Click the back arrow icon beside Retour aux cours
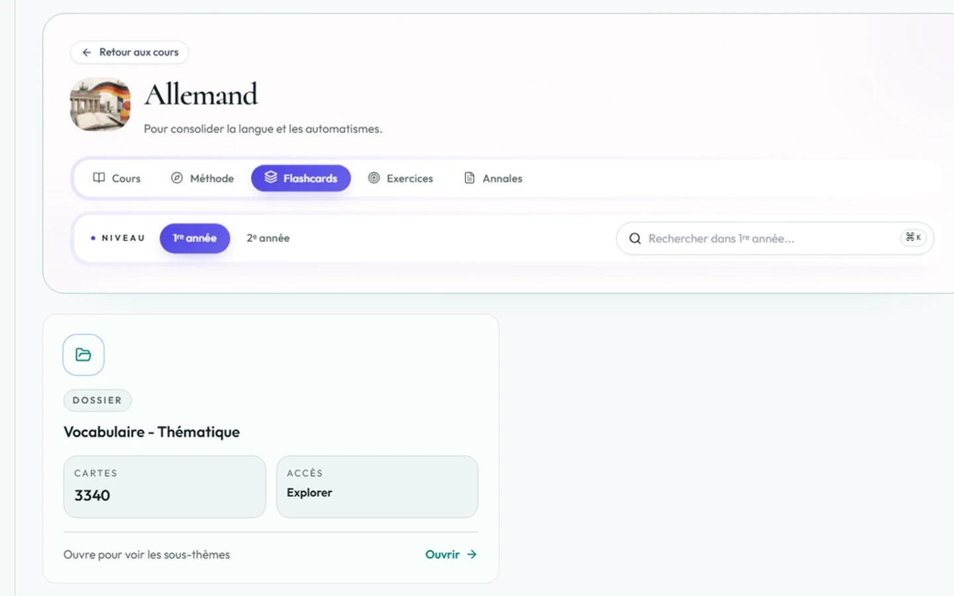The width and height of the screenshot is (954, 596). click(87, 52)
